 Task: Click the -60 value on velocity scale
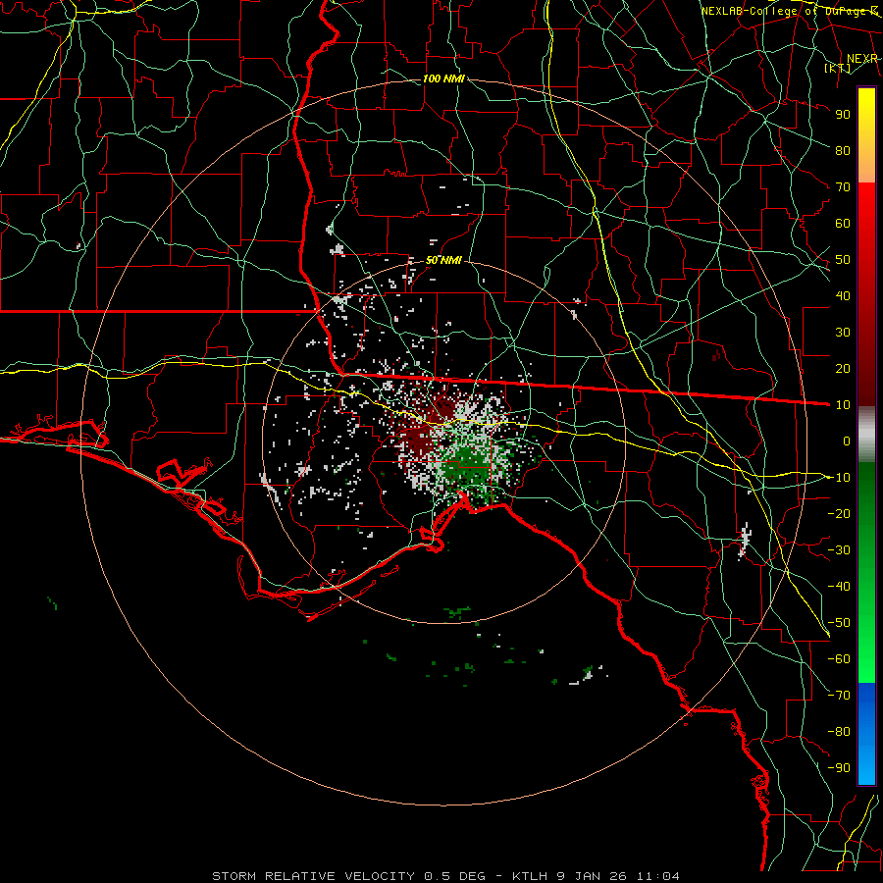839,659
